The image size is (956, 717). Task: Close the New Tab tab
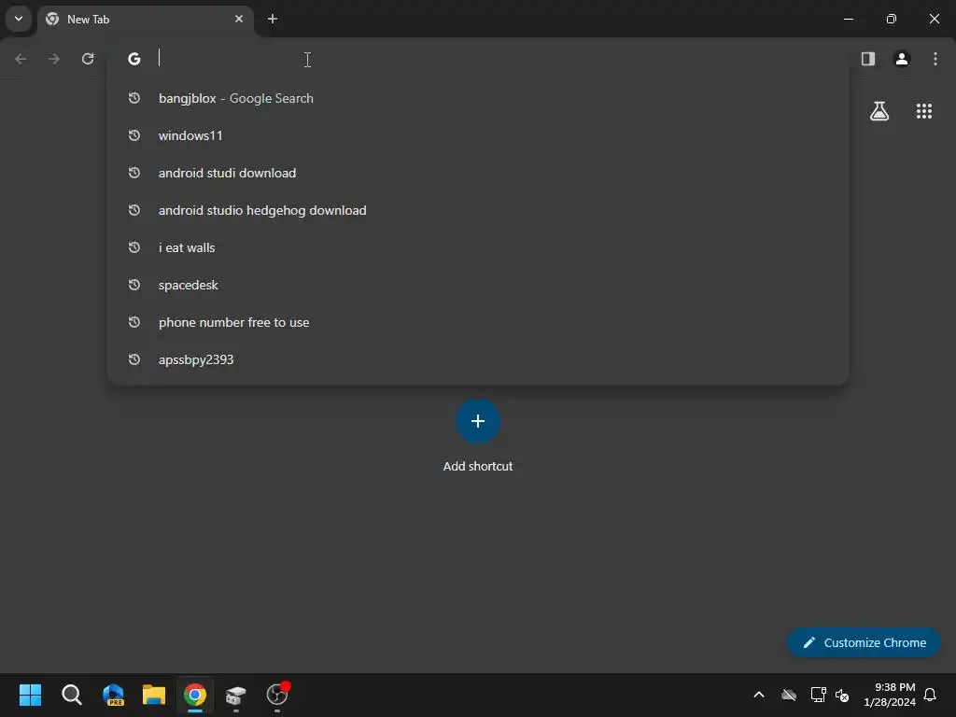click(239, 19)
